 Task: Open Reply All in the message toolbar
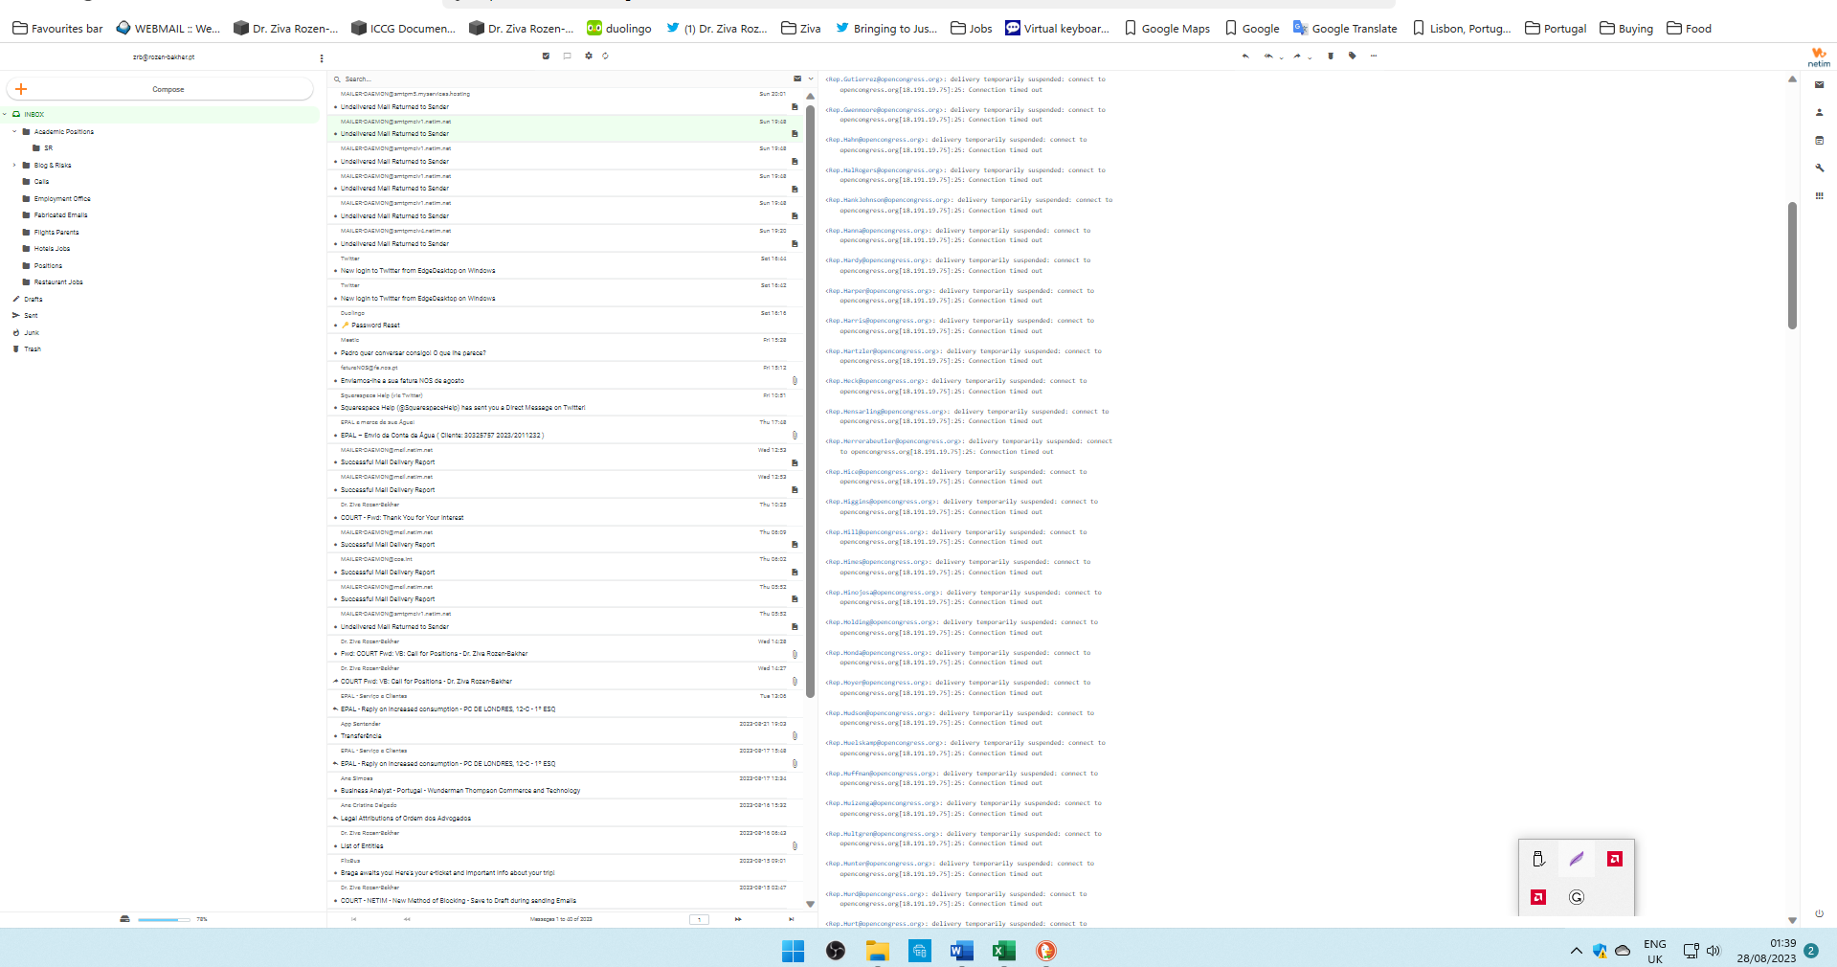click(1267, 56)
